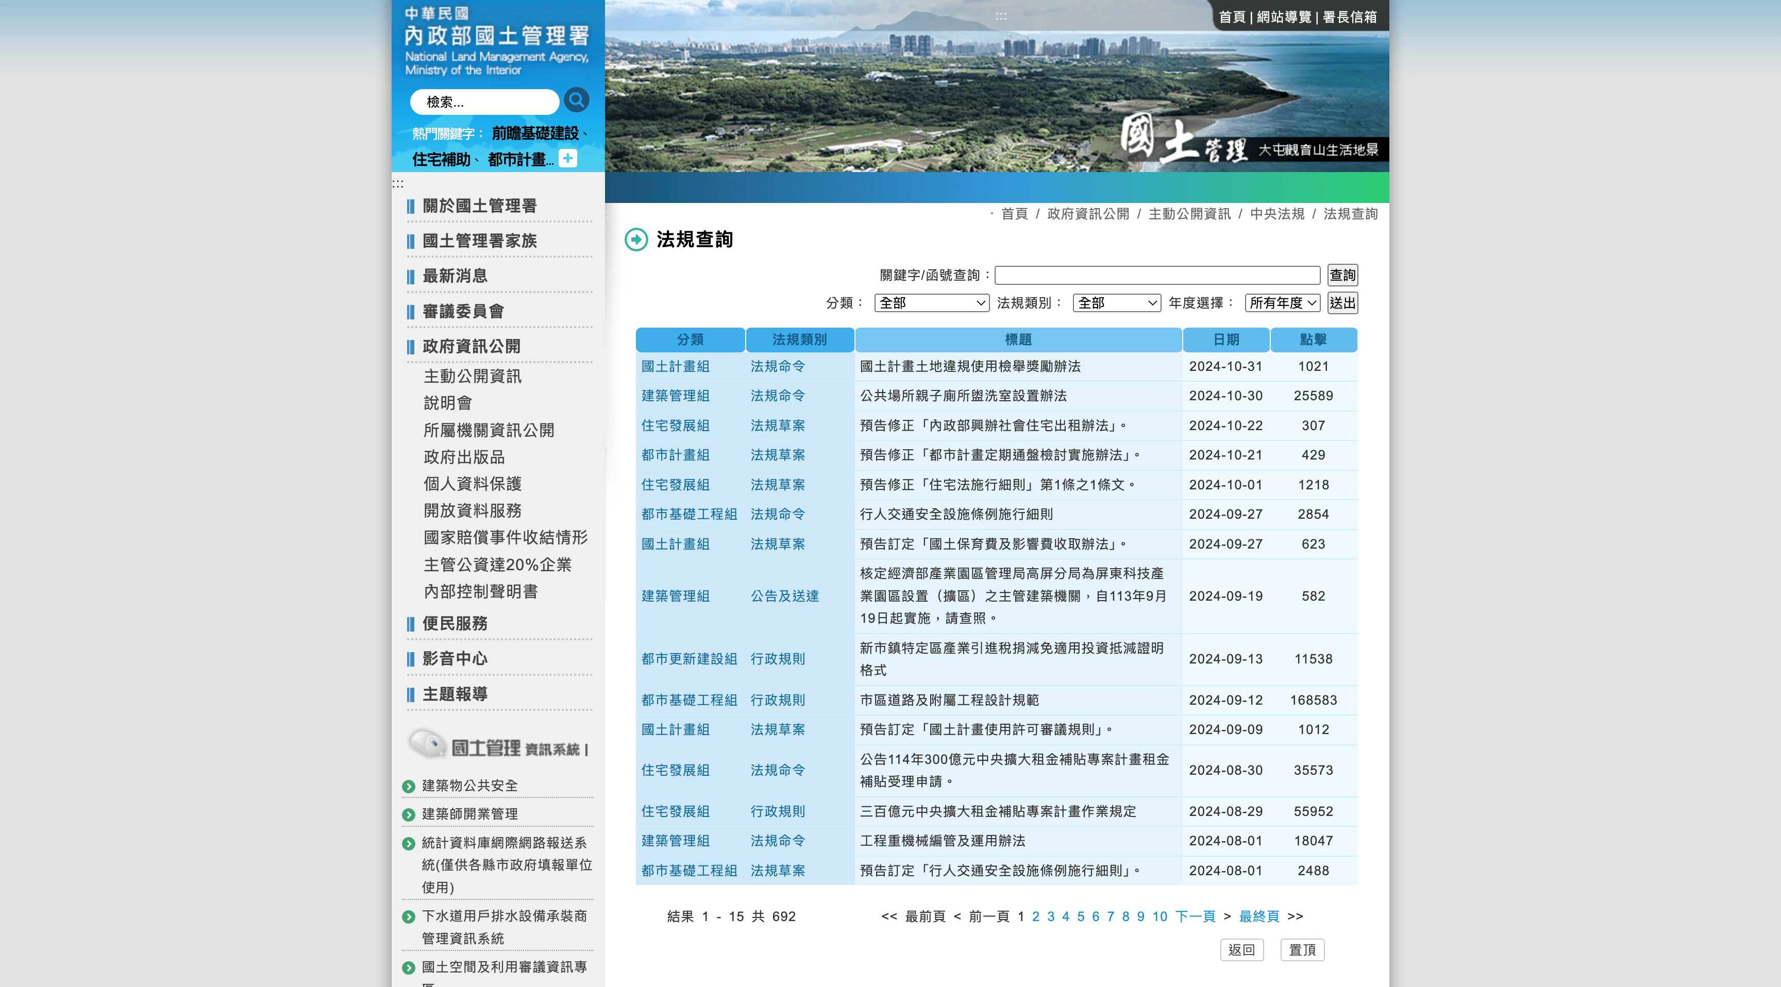Expand hot keywords with the plus icon
Viewport: 1781px width, 987px height.
(x=567, y=158)
